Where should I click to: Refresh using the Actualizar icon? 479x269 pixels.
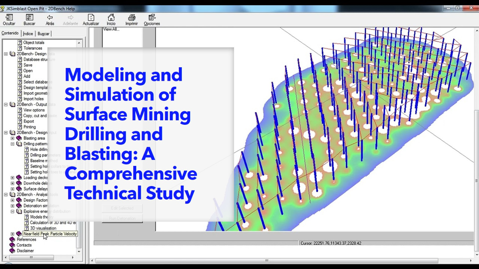(91, 17)
